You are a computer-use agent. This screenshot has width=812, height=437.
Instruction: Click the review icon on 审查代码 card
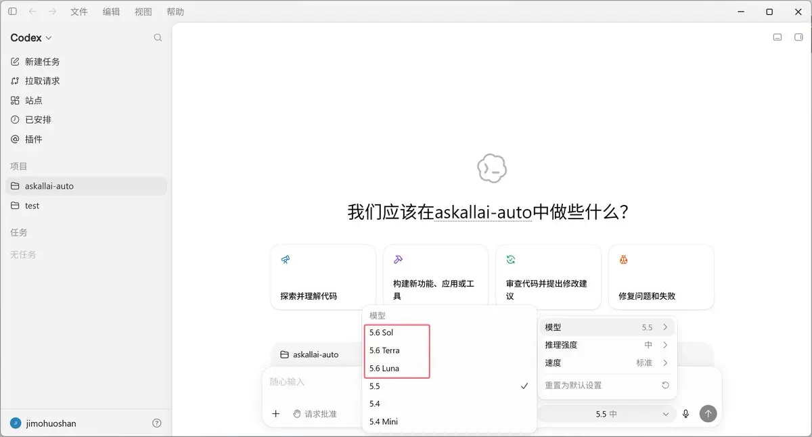(x=511, y=260)
